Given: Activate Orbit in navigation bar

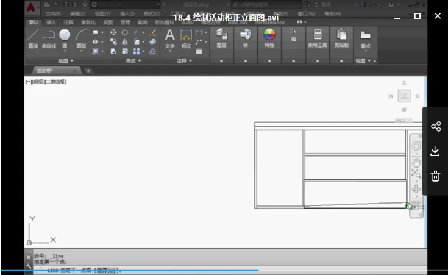Looking at the screenshot, I should 416,189.
